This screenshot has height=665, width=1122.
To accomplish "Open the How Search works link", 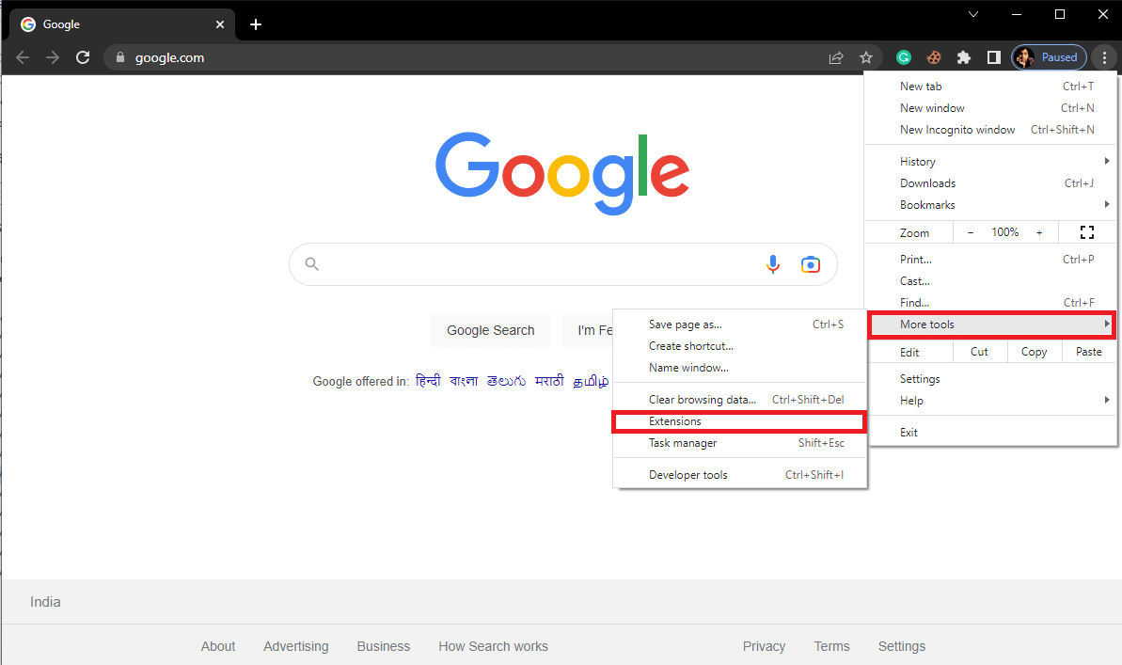I will [493, 646].
